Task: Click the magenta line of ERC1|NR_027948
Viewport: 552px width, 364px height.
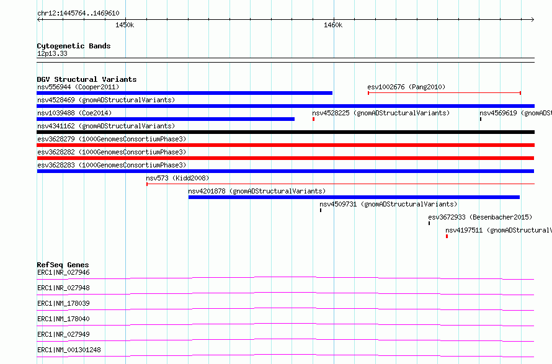Action: 285,293
